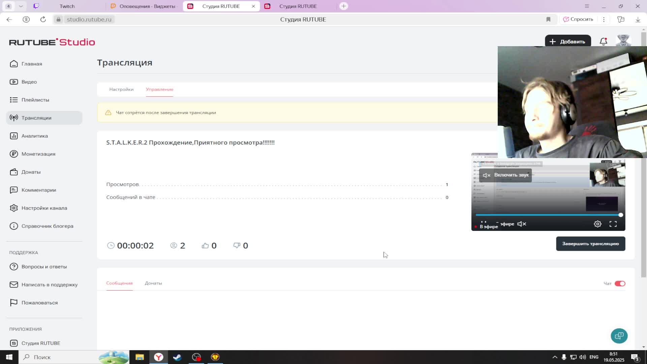Click the ENG language indicator

(594, 357)
